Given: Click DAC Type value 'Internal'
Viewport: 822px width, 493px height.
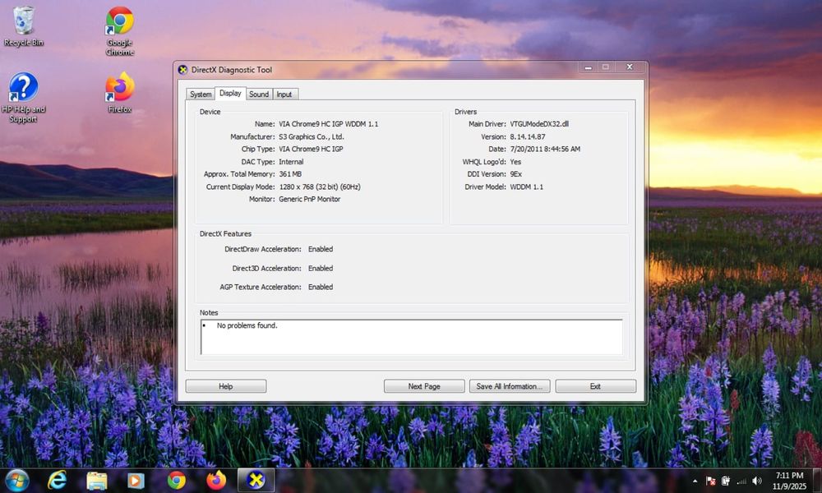Looking at the screenshot, I should point(291,162).
